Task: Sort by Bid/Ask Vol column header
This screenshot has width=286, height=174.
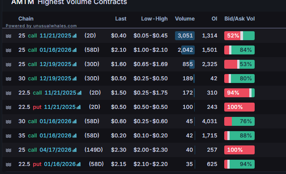Action: [x=239, y=19]
